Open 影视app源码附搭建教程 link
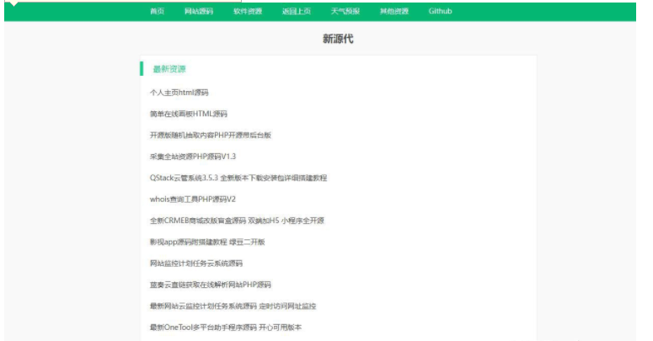 coord(207,242)
